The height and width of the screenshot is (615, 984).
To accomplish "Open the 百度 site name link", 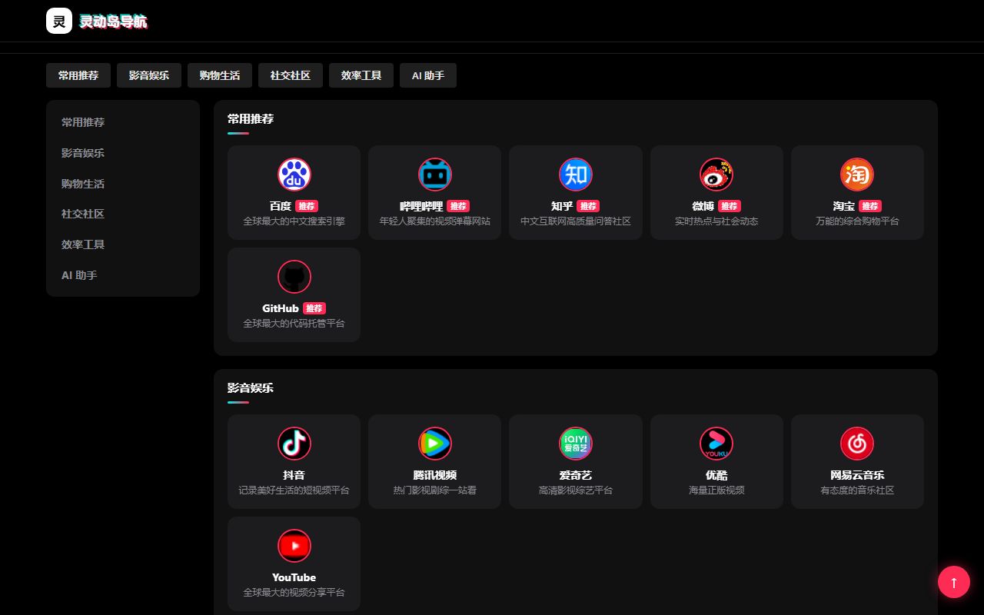I will pyautogui.click(x=281, y=206).
